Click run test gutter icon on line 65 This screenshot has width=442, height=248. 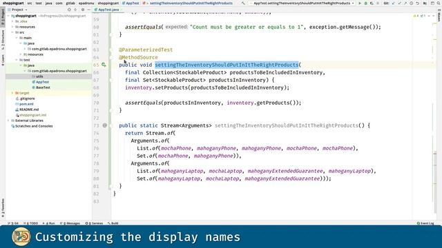tap(104, 65)
